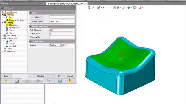Image resolution: width=186 pixels, height=104 pixels.
Task: Switch to the example.Z3 document tab
Action: [x=67, y=4]
